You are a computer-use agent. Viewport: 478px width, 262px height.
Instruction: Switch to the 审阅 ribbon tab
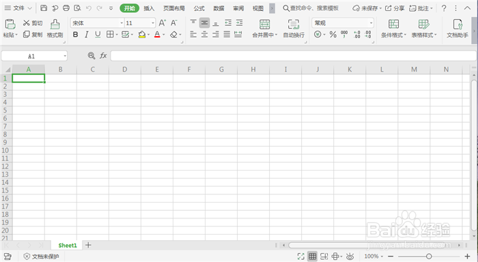pos(238,8)
